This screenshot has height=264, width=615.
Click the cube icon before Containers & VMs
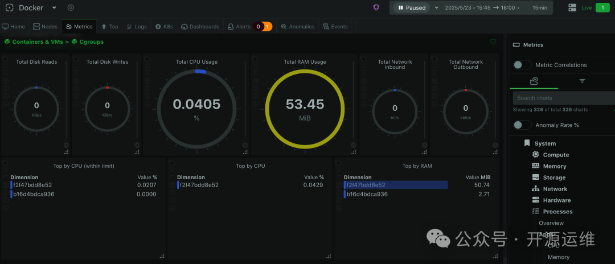click(7, 42)
